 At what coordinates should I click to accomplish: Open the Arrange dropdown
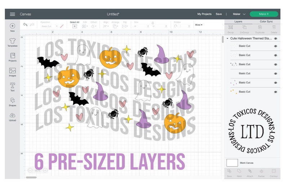point(115,26)
